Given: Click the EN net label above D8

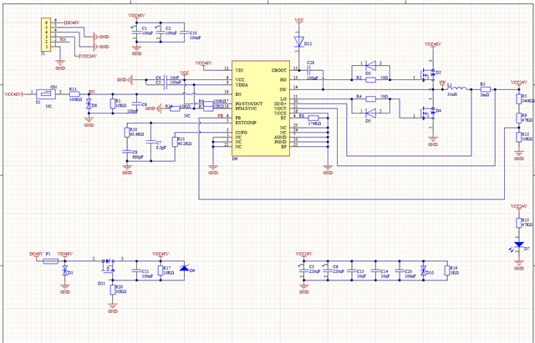Looking at the screenshot, I should [x=91, y=92].
